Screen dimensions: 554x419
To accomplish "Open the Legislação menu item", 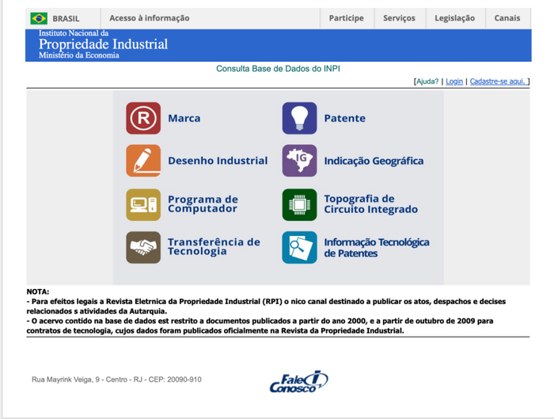I will [x=455, y=18].
